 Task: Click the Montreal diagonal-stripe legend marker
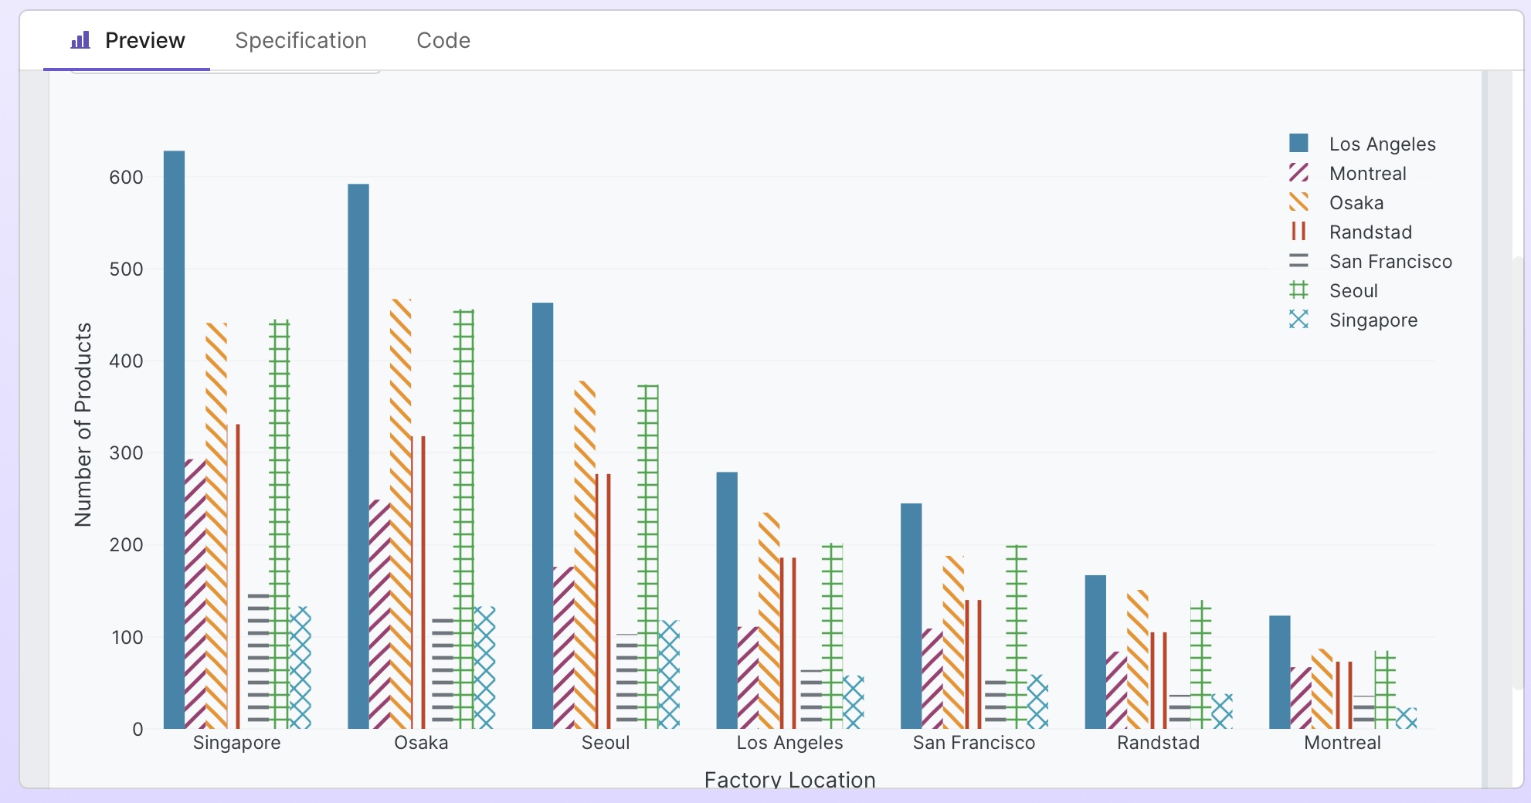(1301, 172)
